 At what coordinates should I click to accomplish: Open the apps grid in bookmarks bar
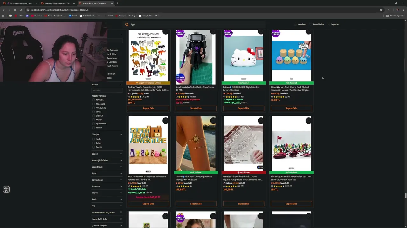(x=3, y=16)
